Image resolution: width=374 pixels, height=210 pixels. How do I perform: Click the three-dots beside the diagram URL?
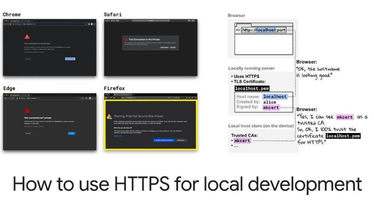pos(238,30)
